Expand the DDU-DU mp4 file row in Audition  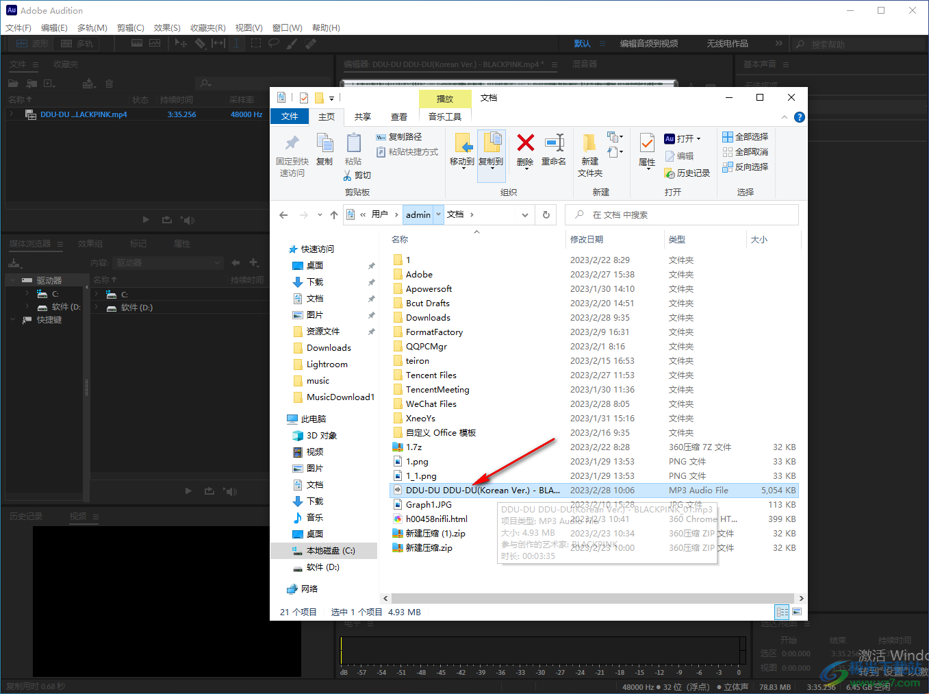pos(12,114)
